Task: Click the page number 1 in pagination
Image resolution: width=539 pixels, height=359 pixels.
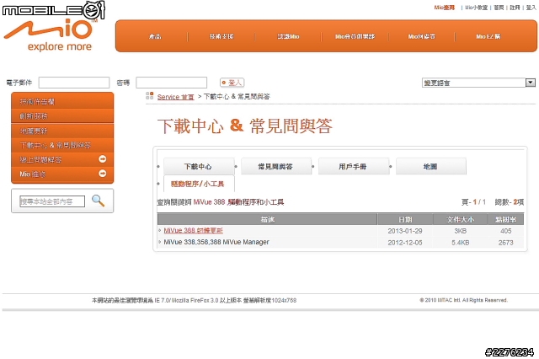Action: point(475,202)
